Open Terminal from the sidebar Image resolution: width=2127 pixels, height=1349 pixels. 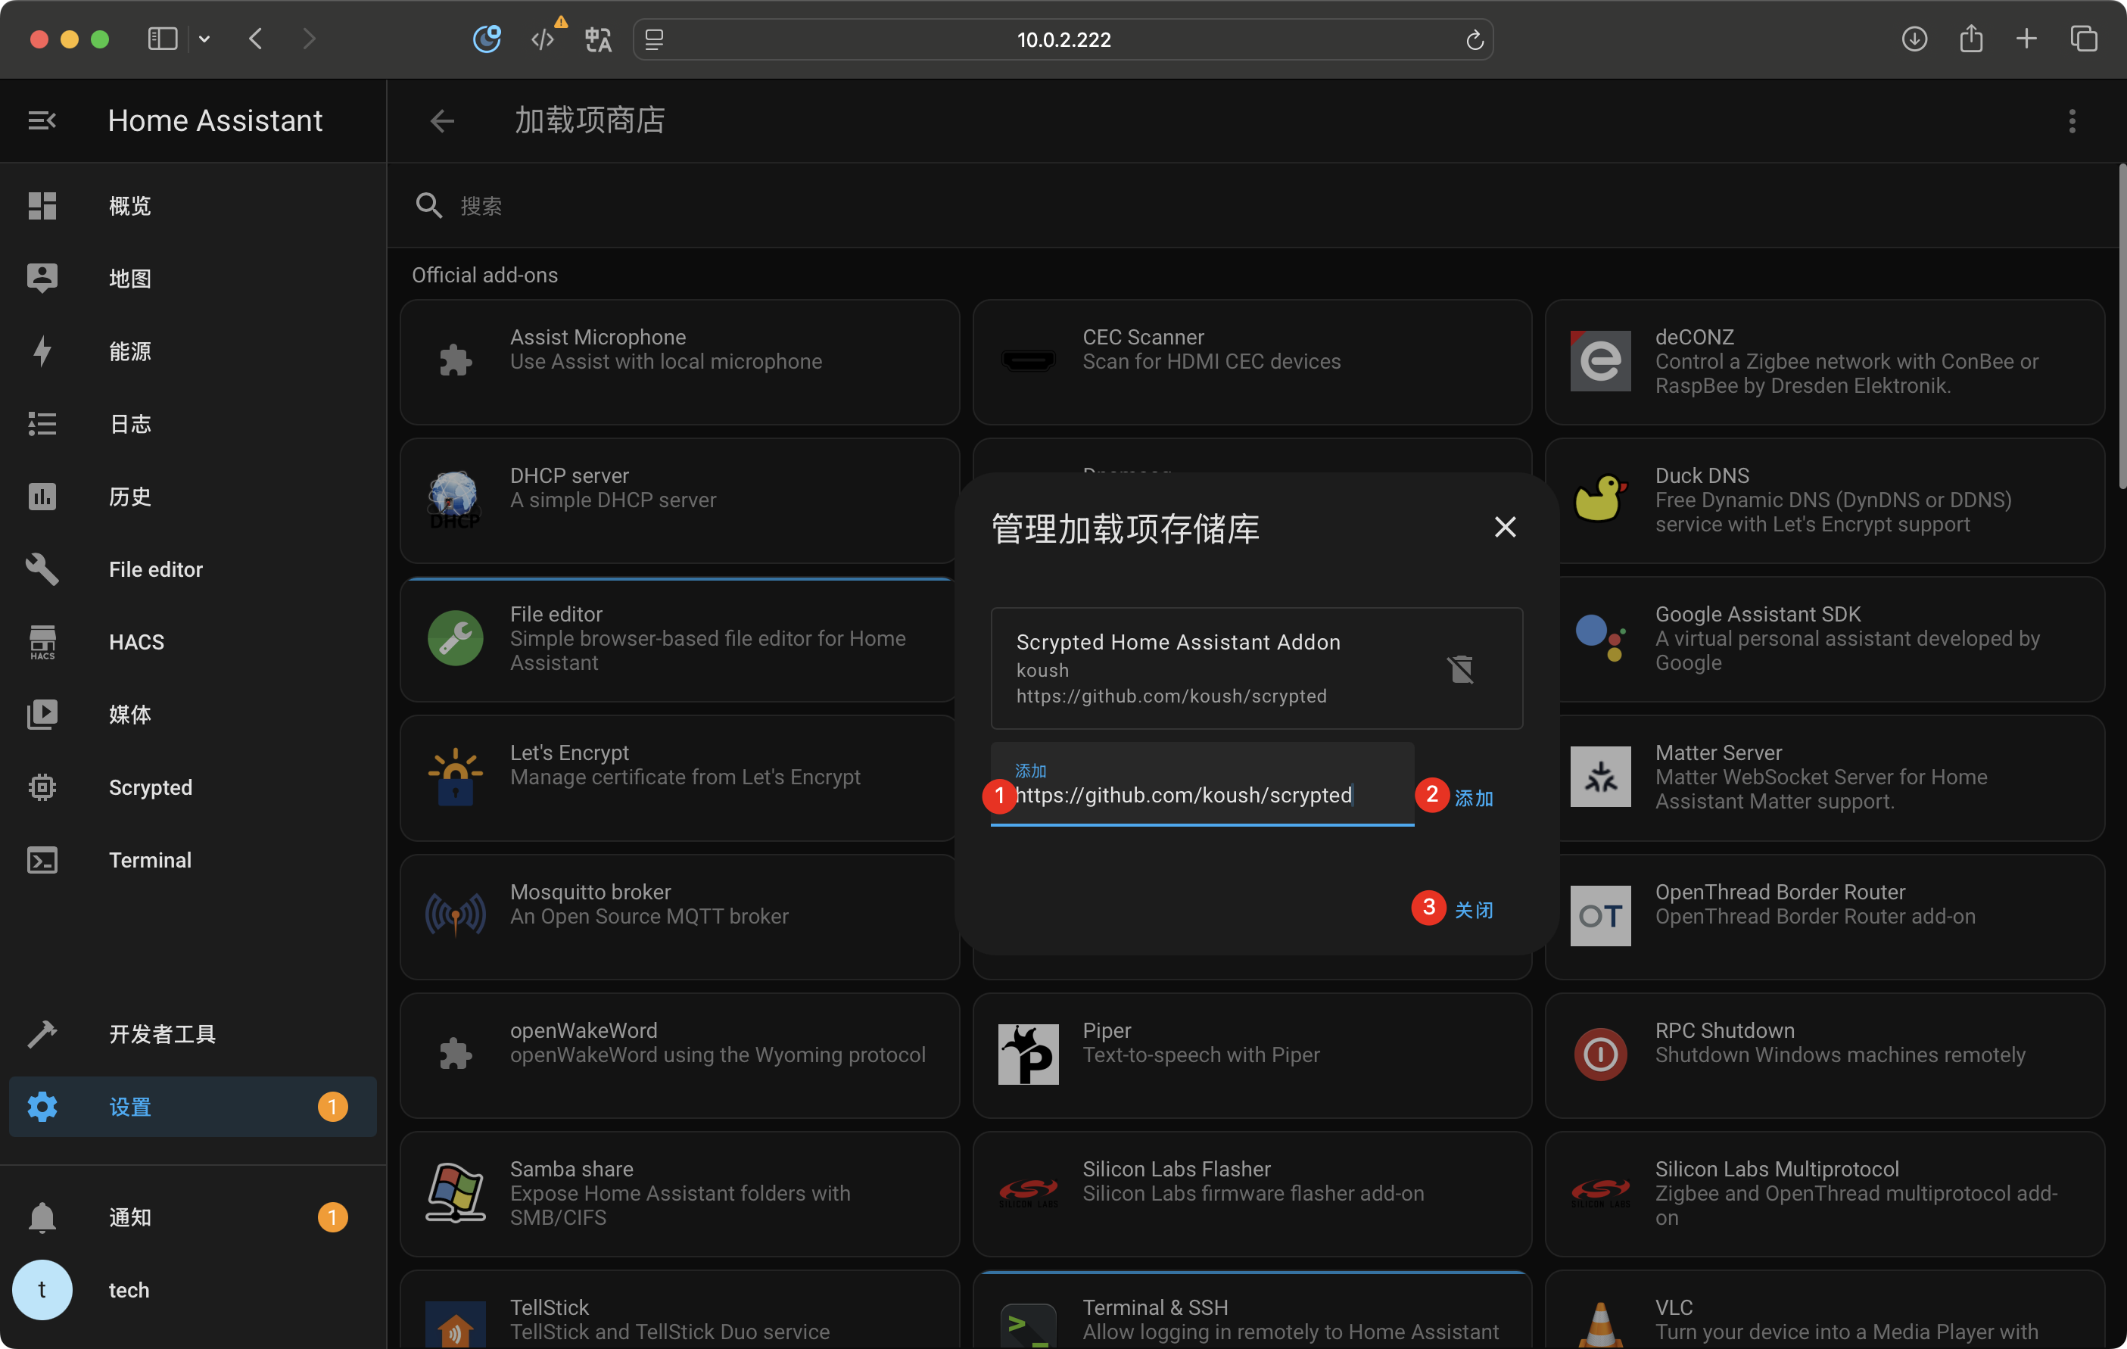tap(192, 859)
